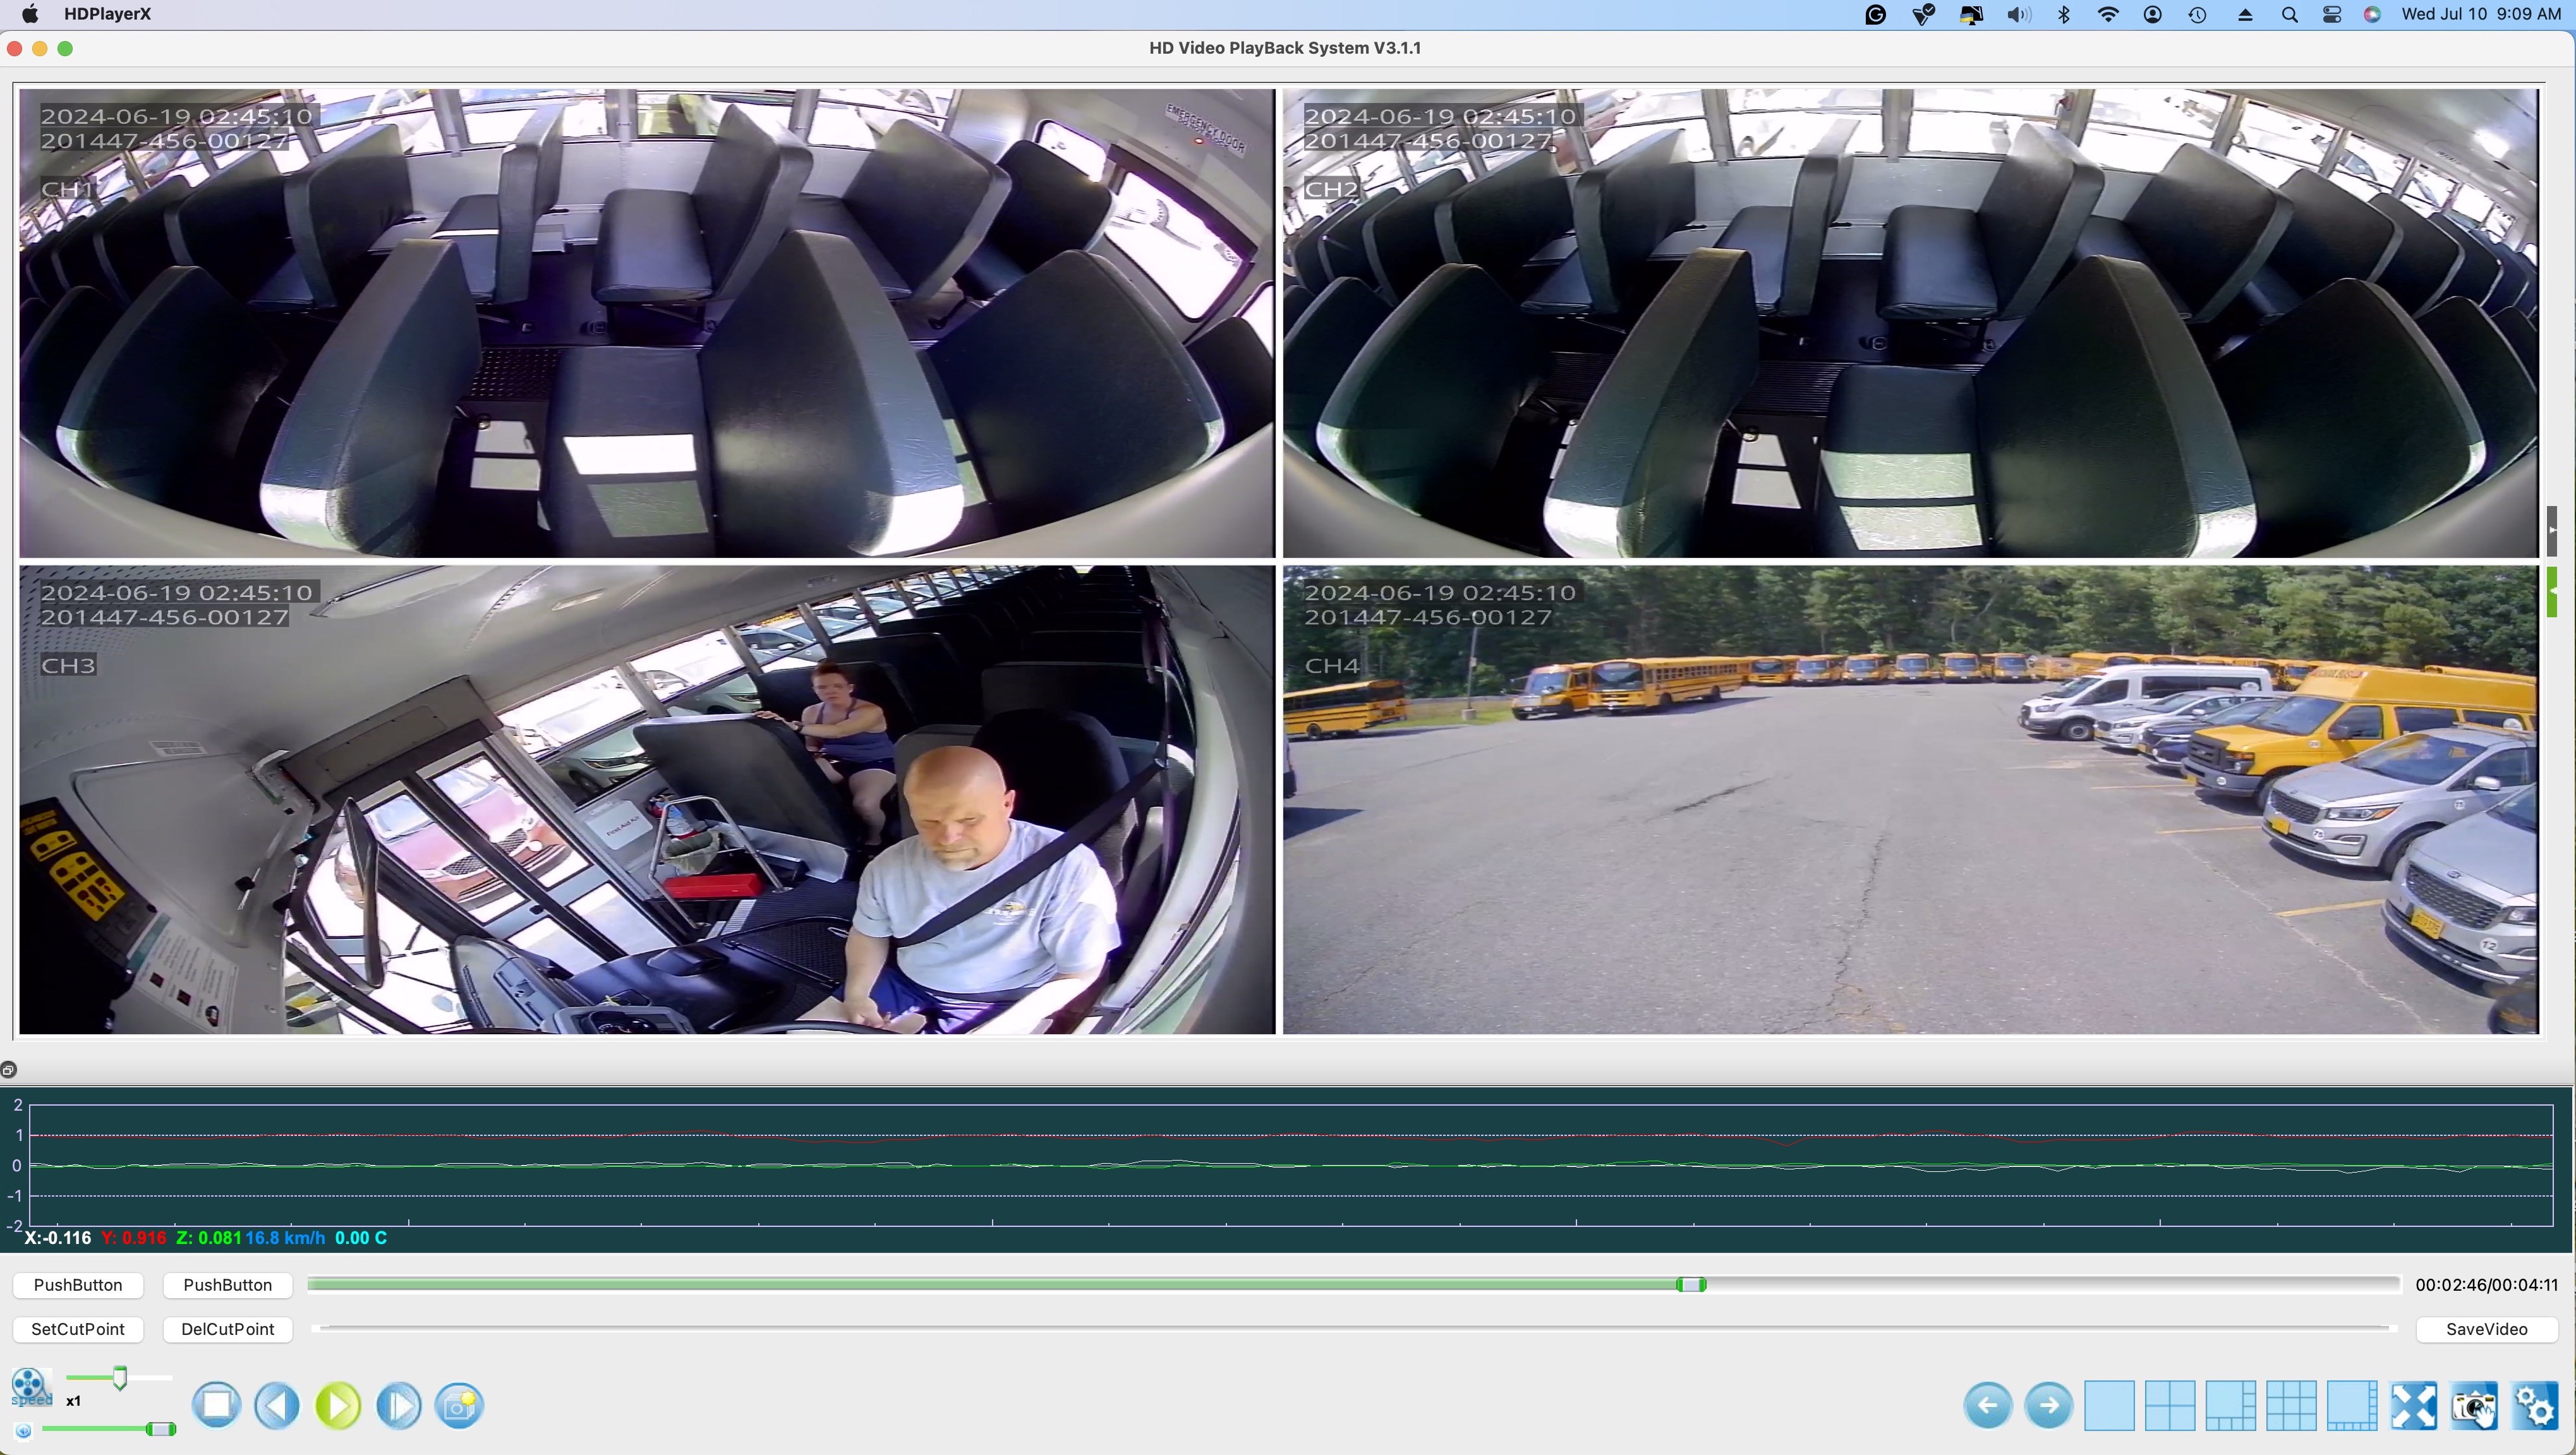Open the HDPlayerX menu in the menu bar
Viewport: 2576px width, 1455px height.
[x=107, y=14]
